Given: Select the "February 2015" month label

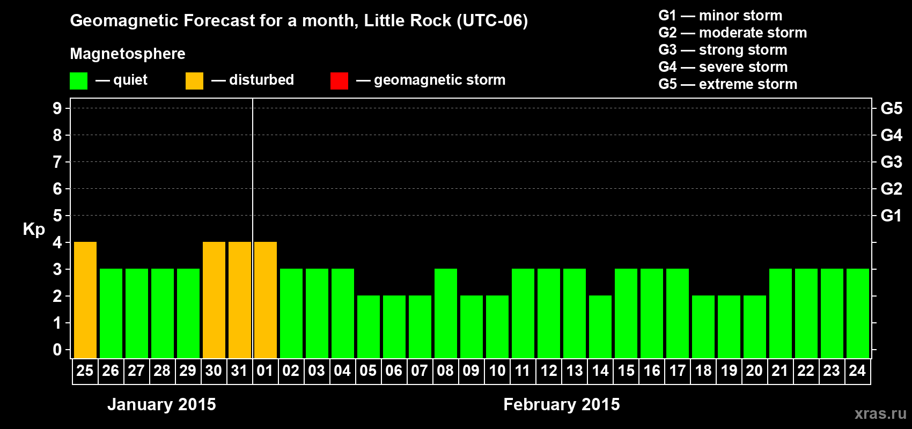Looking at the screenshot, I should click(x=562, y=404).
